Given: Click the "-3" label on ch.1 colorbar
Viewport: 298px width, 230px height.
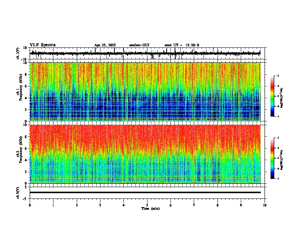Looking at the screenshot, I should 278,76.
